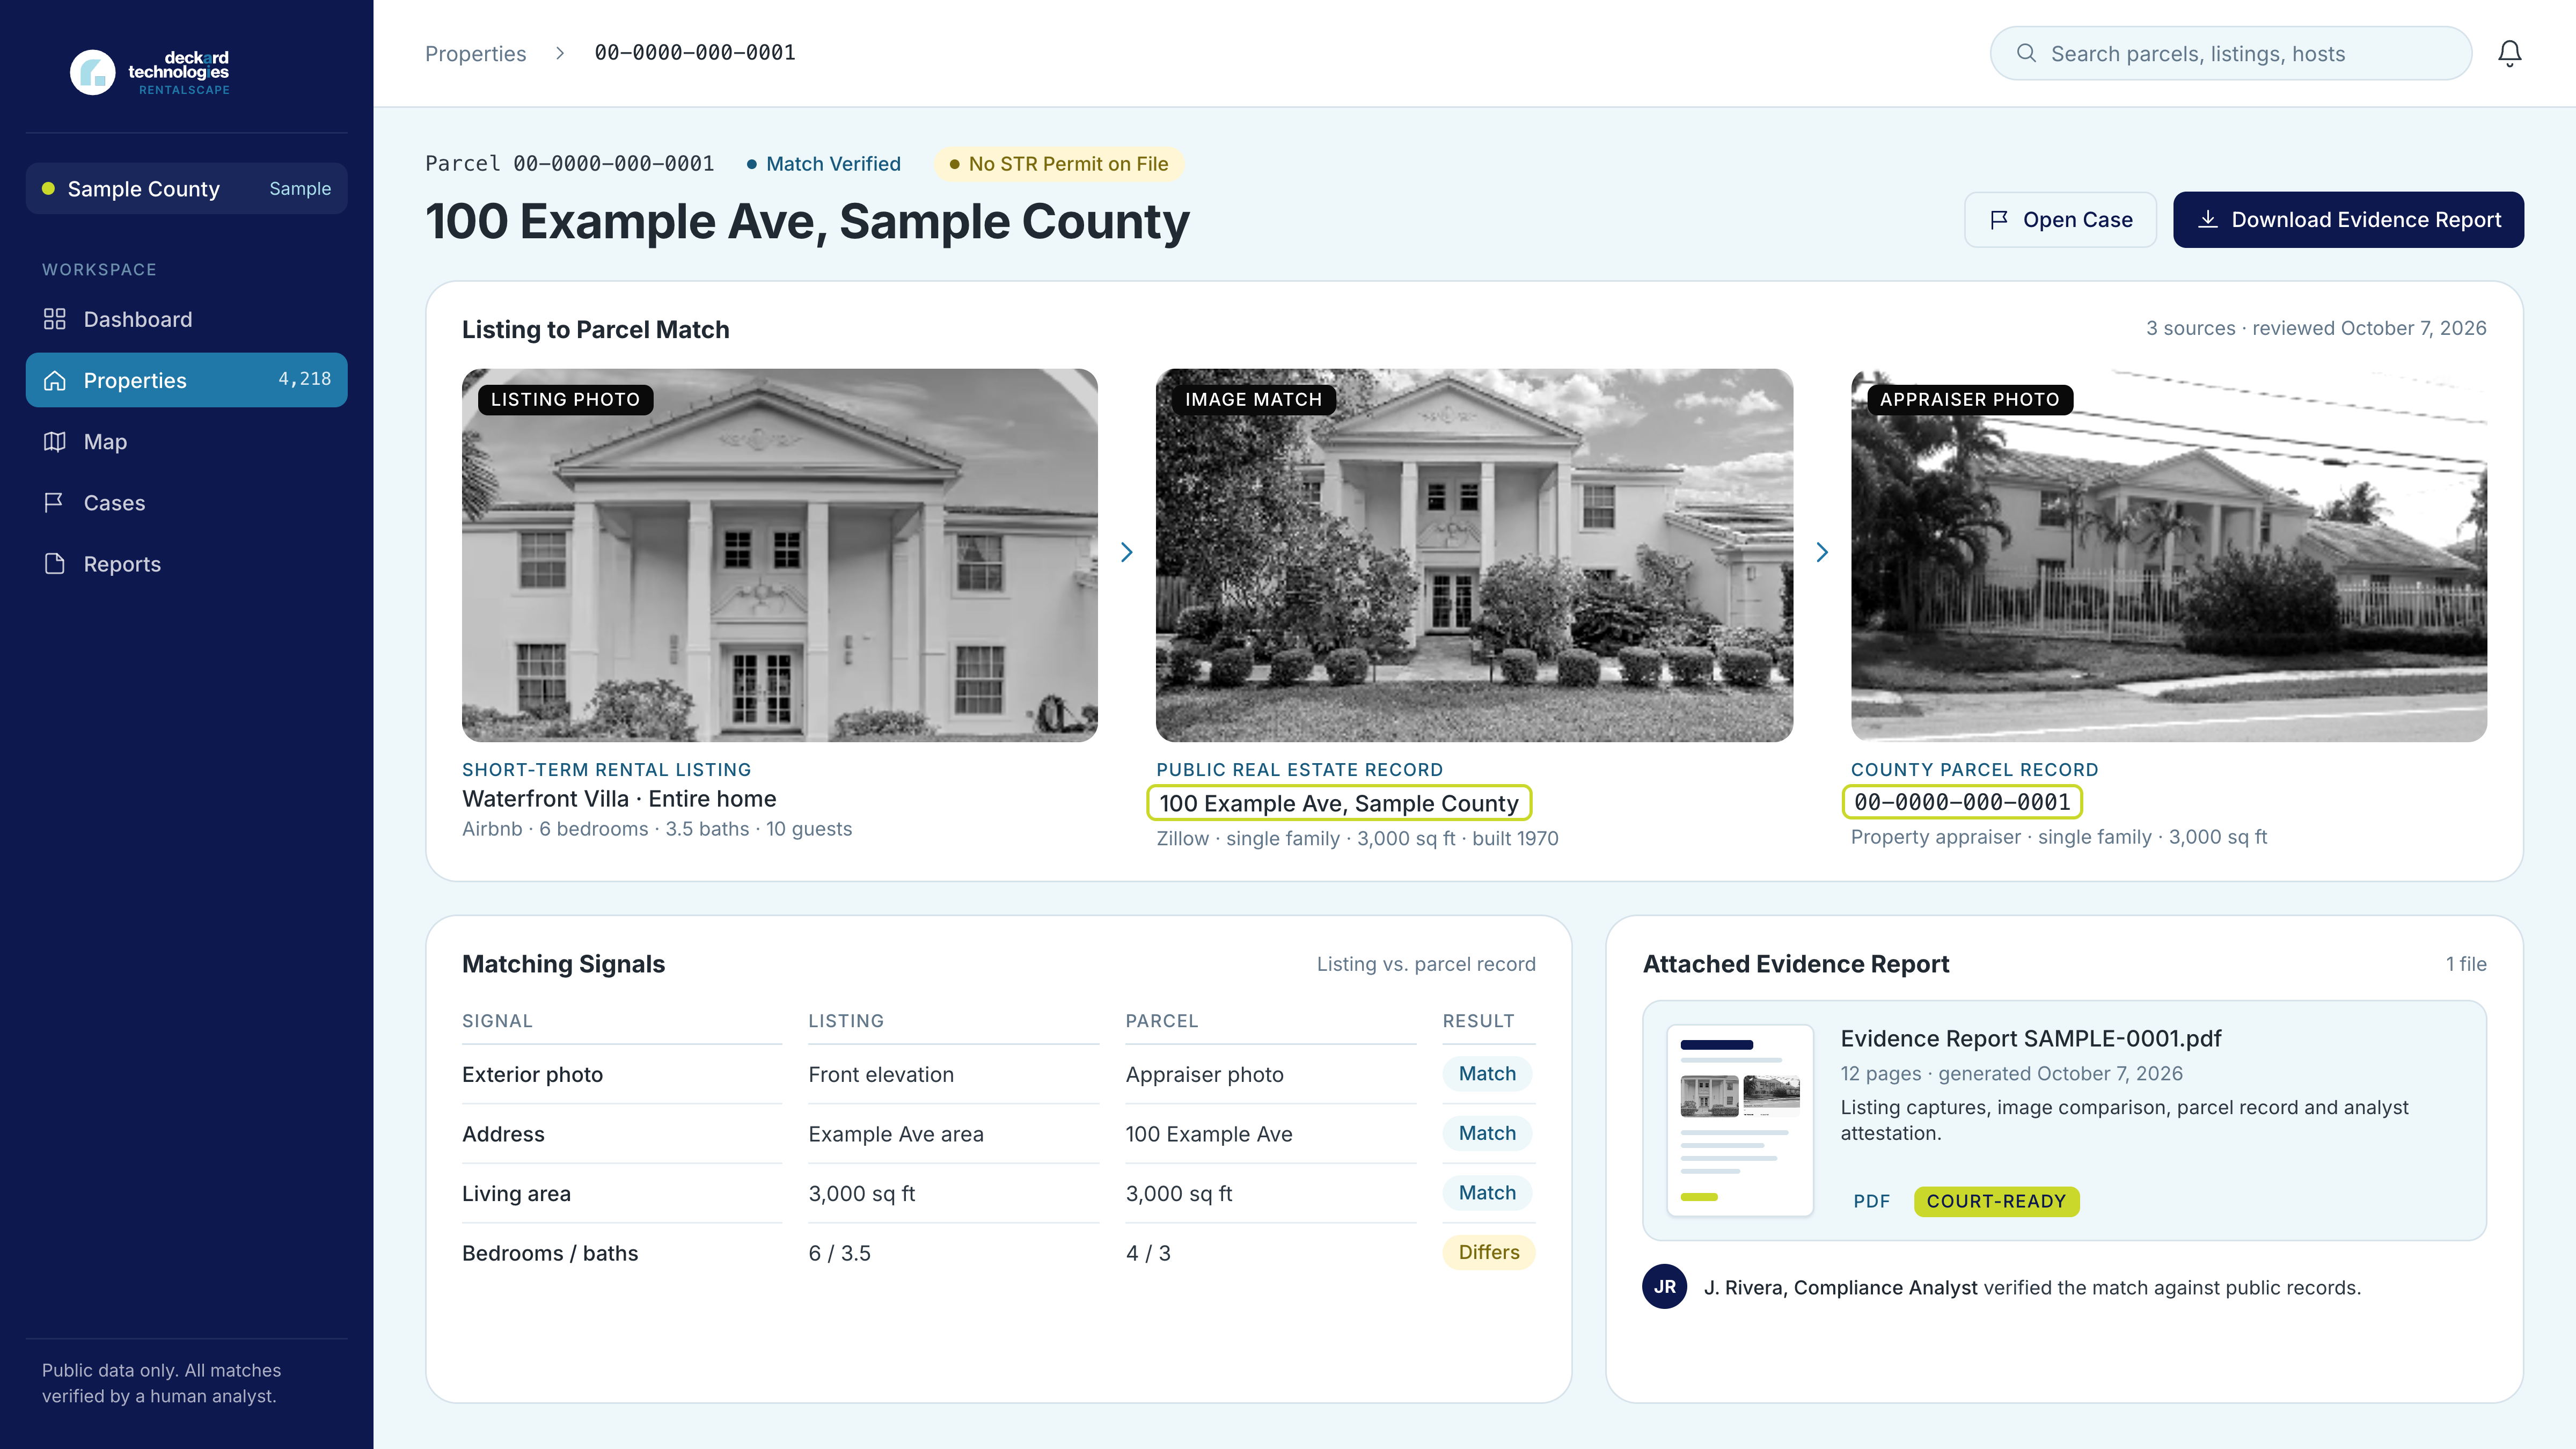Click the 4,218 properties count
This screenshot has height=1449, width=2576.
pos(304,379)
